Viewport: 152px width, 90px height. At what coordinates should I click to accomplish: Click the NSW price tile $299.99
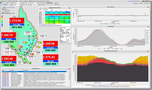pos(50,44)
